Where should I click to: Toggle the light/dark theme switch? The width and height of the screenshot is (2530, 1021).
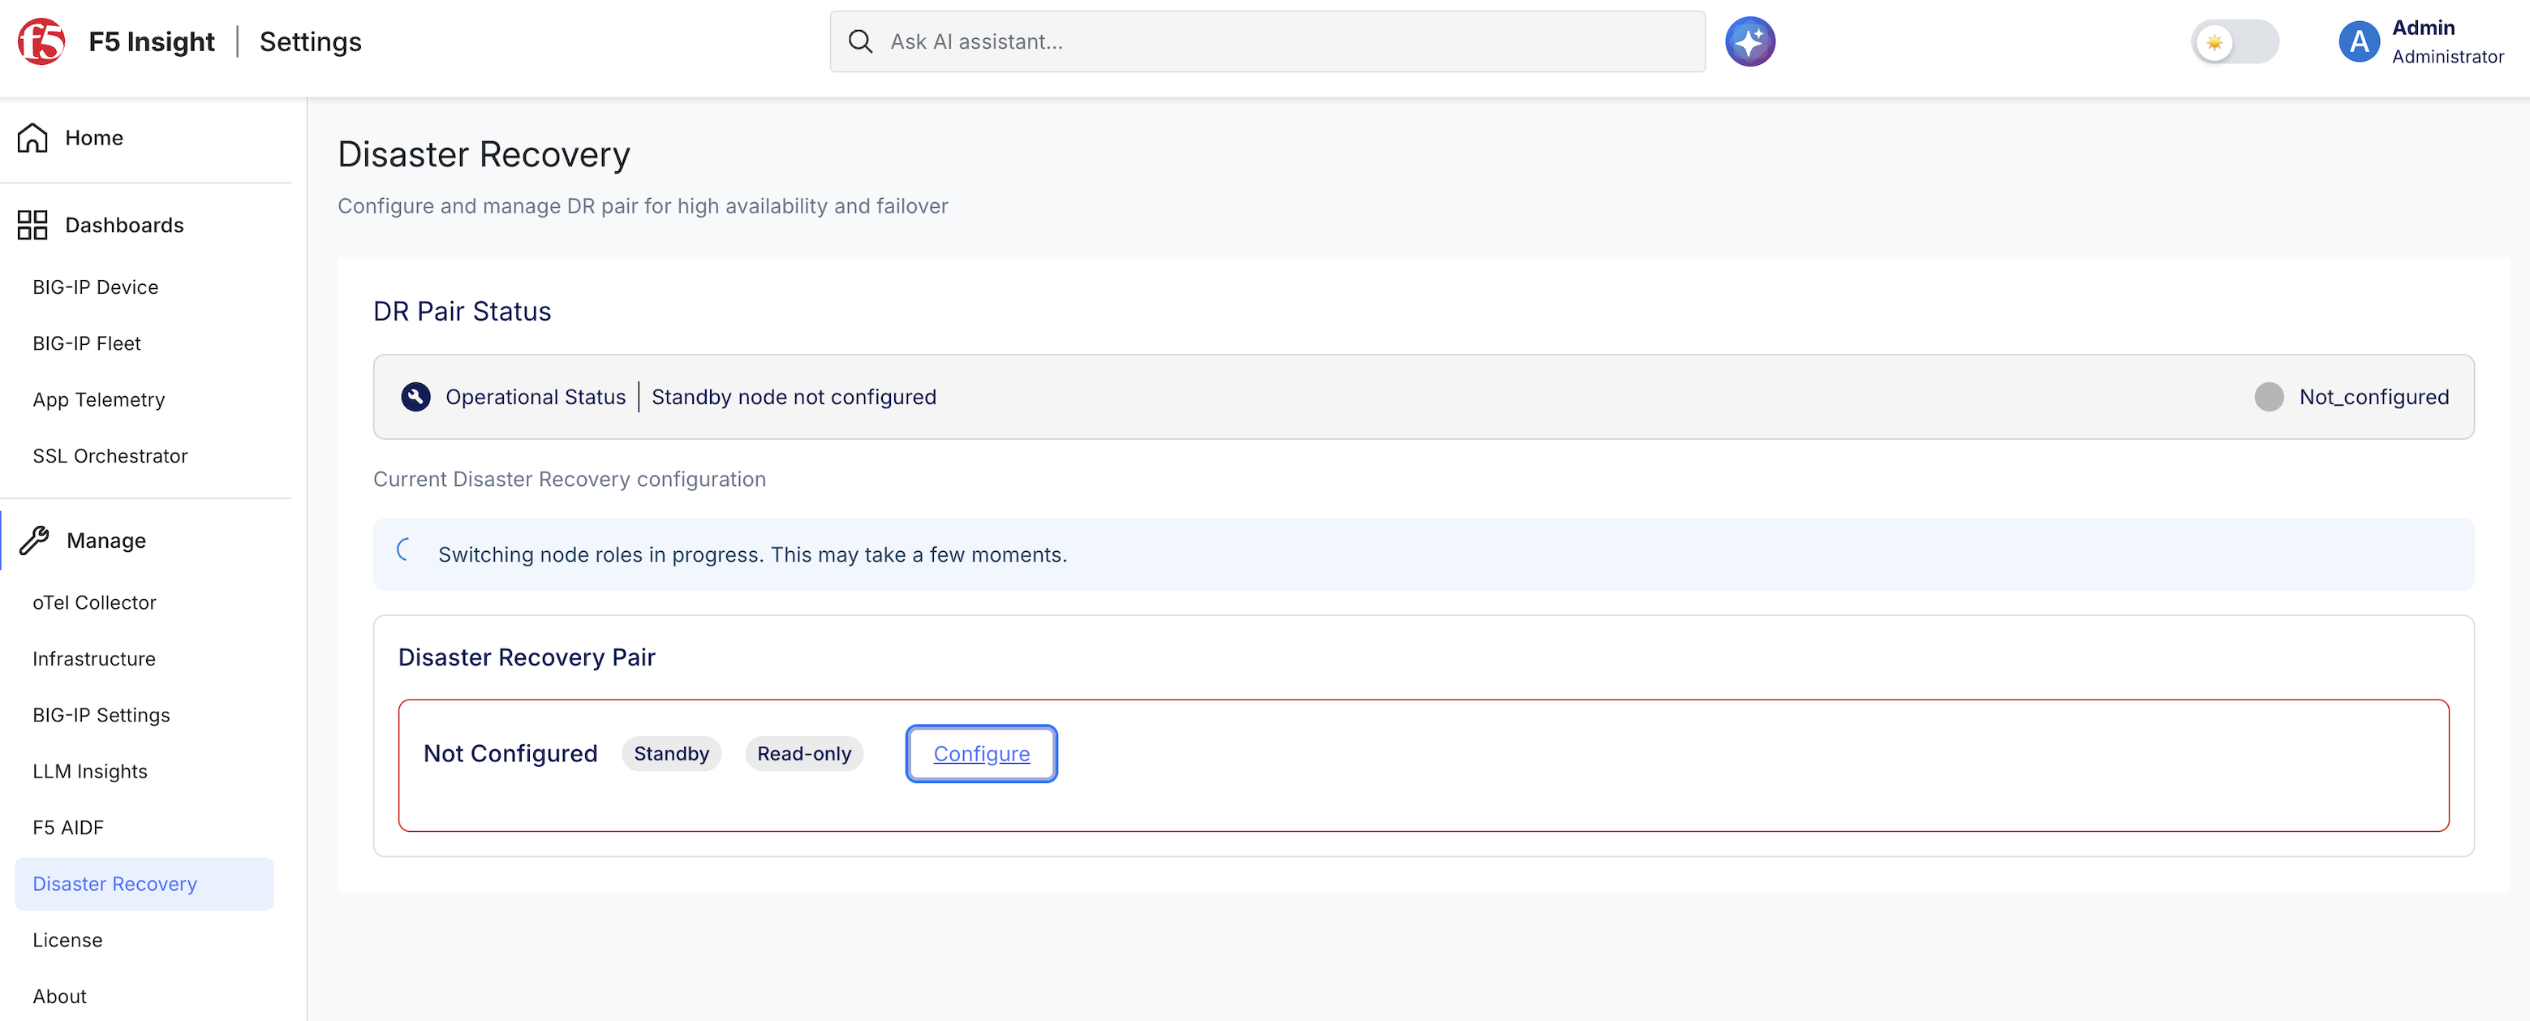[2235, 42]
